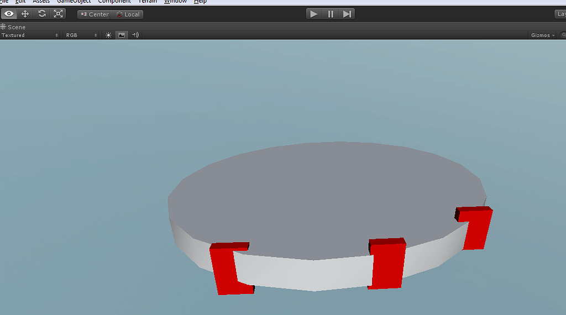Start Play mode
The height and width of the screenshot is (315, 566).
tap(314, 14)
